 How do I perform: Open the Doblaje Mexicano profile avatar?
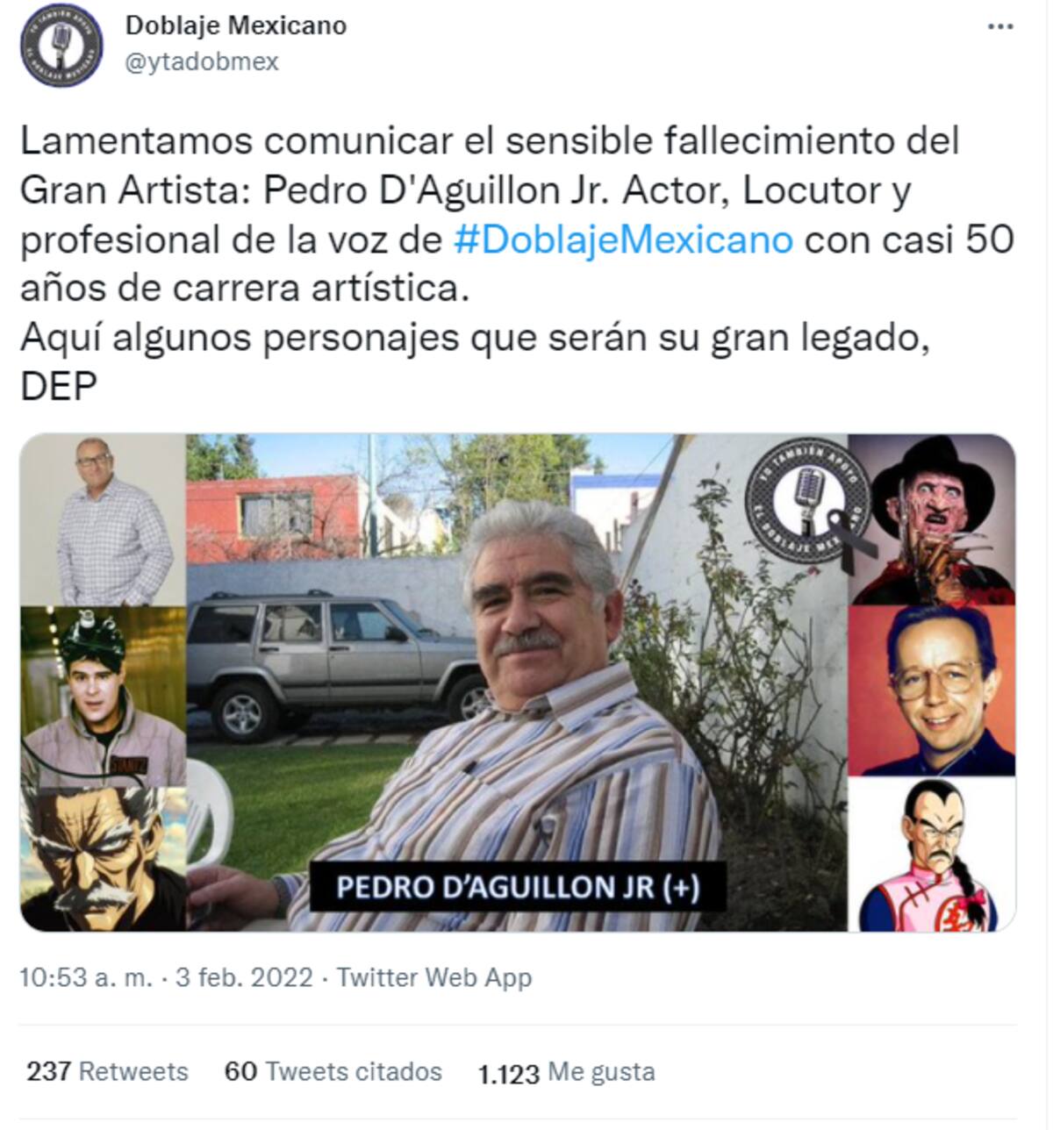(61, 46)
